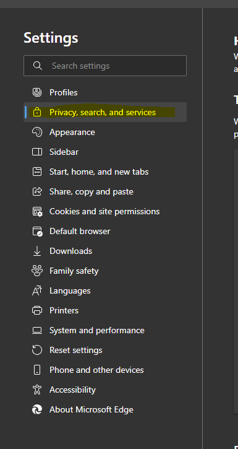Click the Downloads arrow icon
Screen dimensions: 238x449
click(37, 251)
